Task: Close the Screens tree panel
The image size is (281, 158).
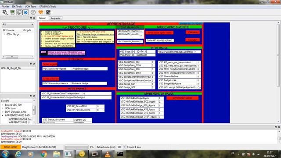Action: (34, 96)
